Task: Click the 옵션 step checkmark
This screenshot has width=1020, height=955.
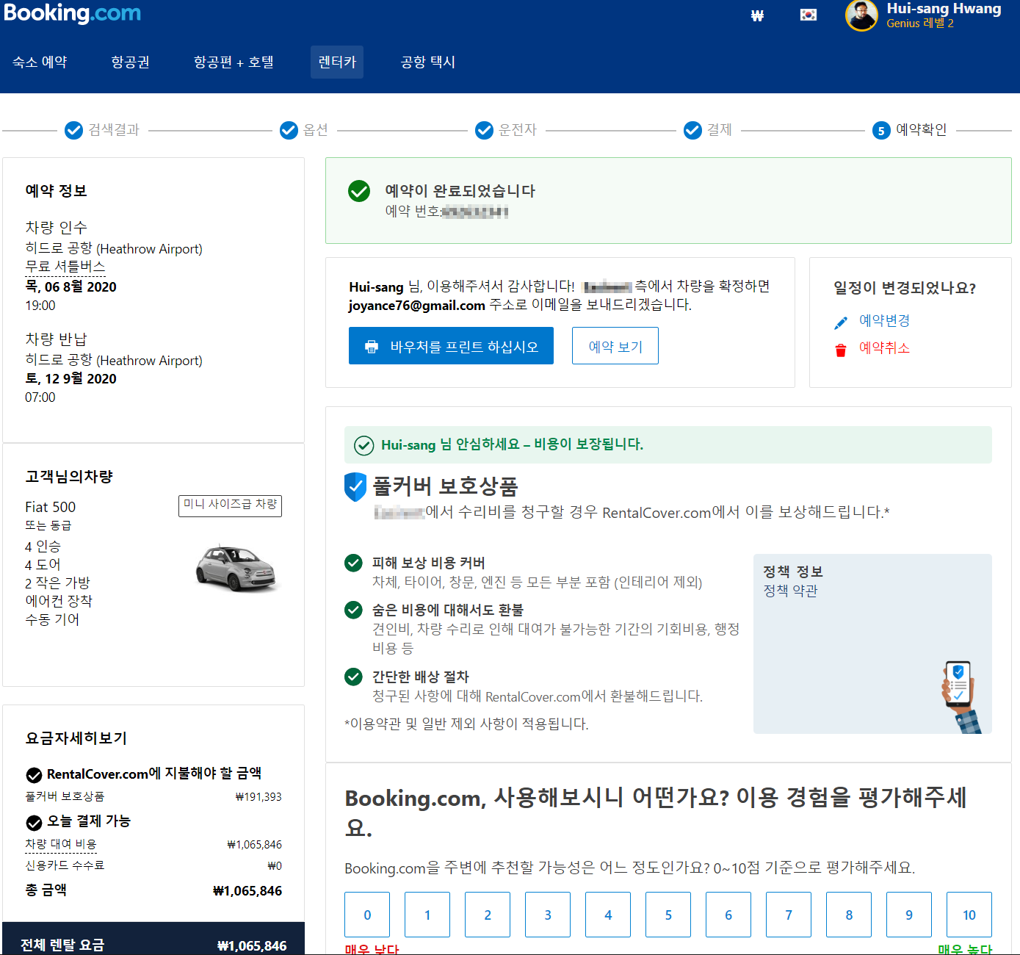Action: 289,130
